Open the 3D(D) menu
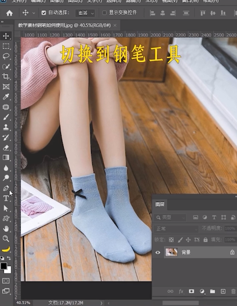This screenshot has width=237, height=306. 152,1
